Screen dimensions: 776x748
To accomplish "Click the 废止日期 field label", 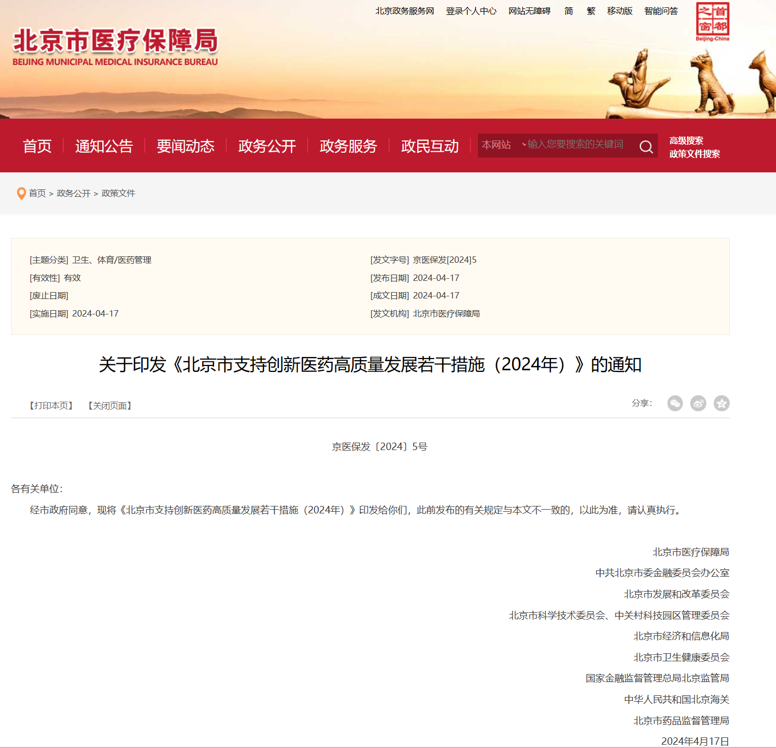I will click(x=49, y=295).
